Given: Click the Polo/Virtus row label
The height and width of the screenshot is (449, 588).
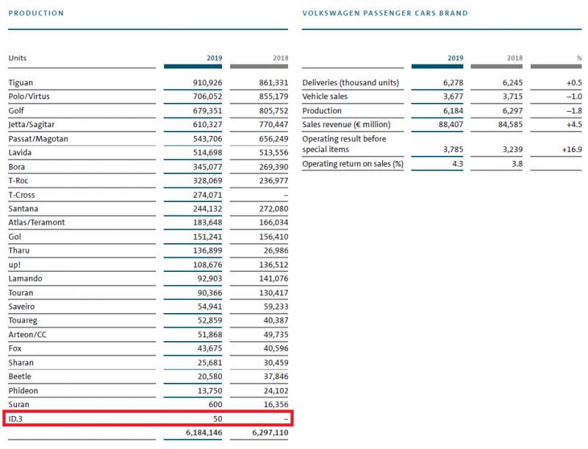Looking at the screenshot, I should point(29,97).
